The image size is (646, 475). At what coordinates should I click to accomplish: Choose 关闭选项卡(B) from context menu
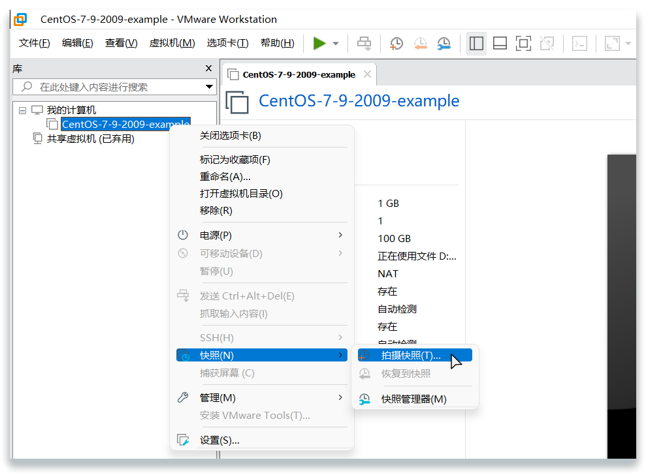click(262, 136)
